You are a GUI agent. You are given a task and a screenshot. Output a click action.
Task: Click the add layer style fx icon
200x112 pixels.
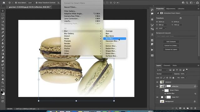point(176,108)
